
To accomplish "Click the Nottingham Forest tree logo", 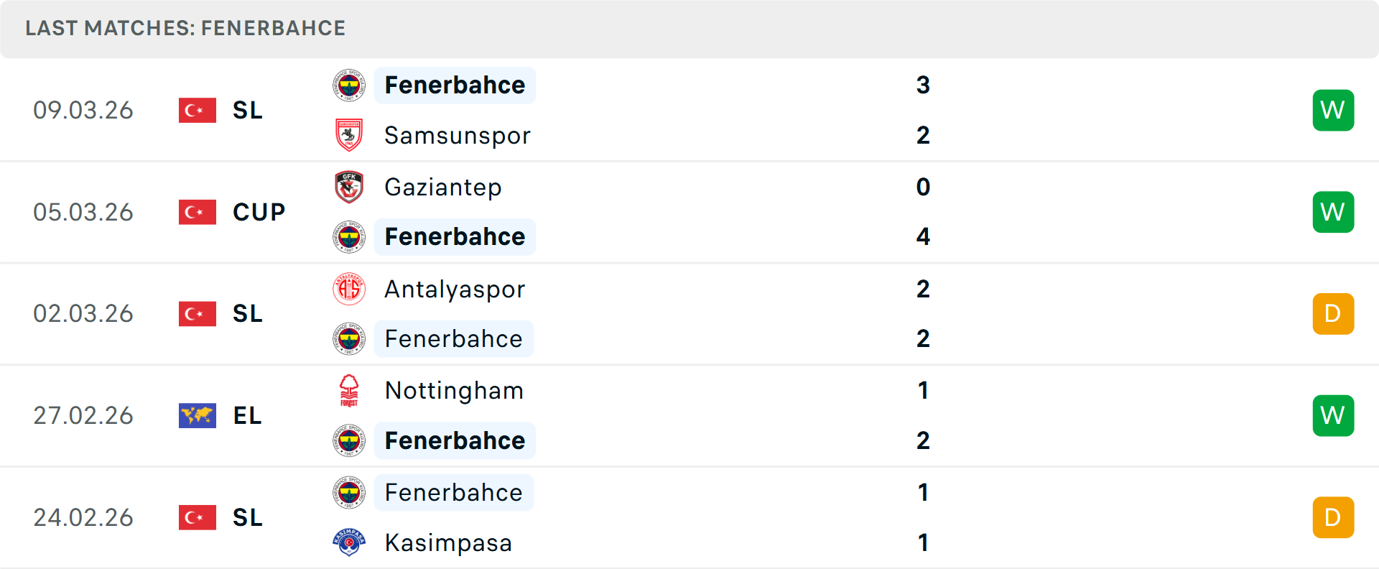I will pos(349,391).
